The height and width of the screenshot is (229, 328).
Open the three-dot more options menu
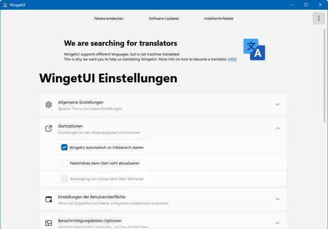pos(317,18)
